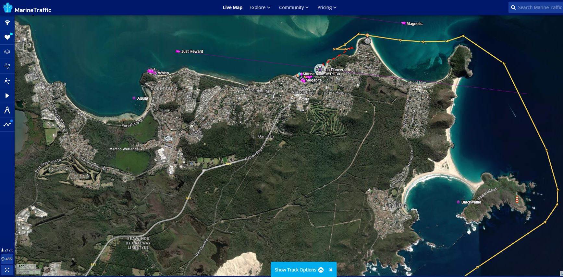Open the locked voyage graph tool
563x277 pixels.
click(7, 124)
